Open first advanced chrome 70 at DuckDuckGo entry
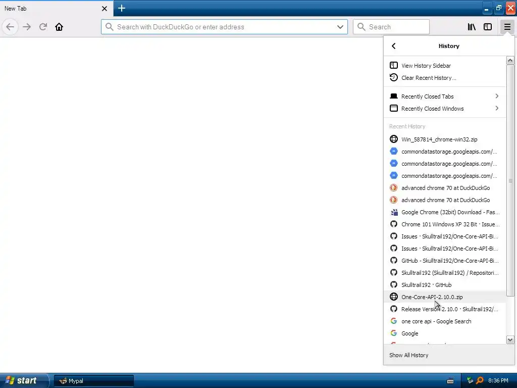The height and width of the screenshot is (388, 517). tap(445, 188)
